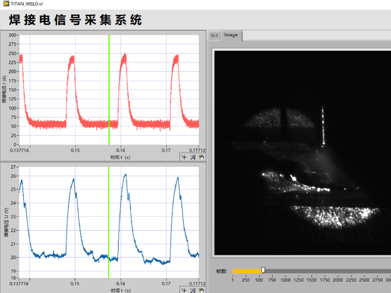Screen dimensions: 391x293
Task: Choose the pan hand tool on voltage graph
Action: click(x=201, y=290)
